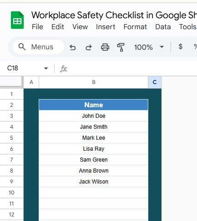This screenshot has height=221, width=197.
Task: Select the Anna Brown cell
Action: point(94,171)
